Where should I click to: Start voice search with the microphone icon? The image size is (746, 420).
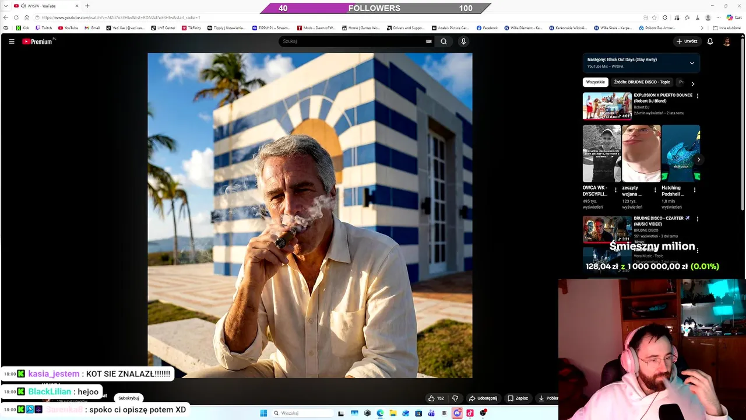point(463,41)
